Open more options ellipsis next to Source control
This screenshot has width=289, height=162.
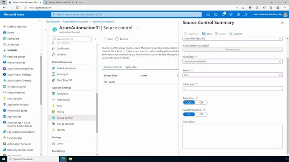point(138,28)
